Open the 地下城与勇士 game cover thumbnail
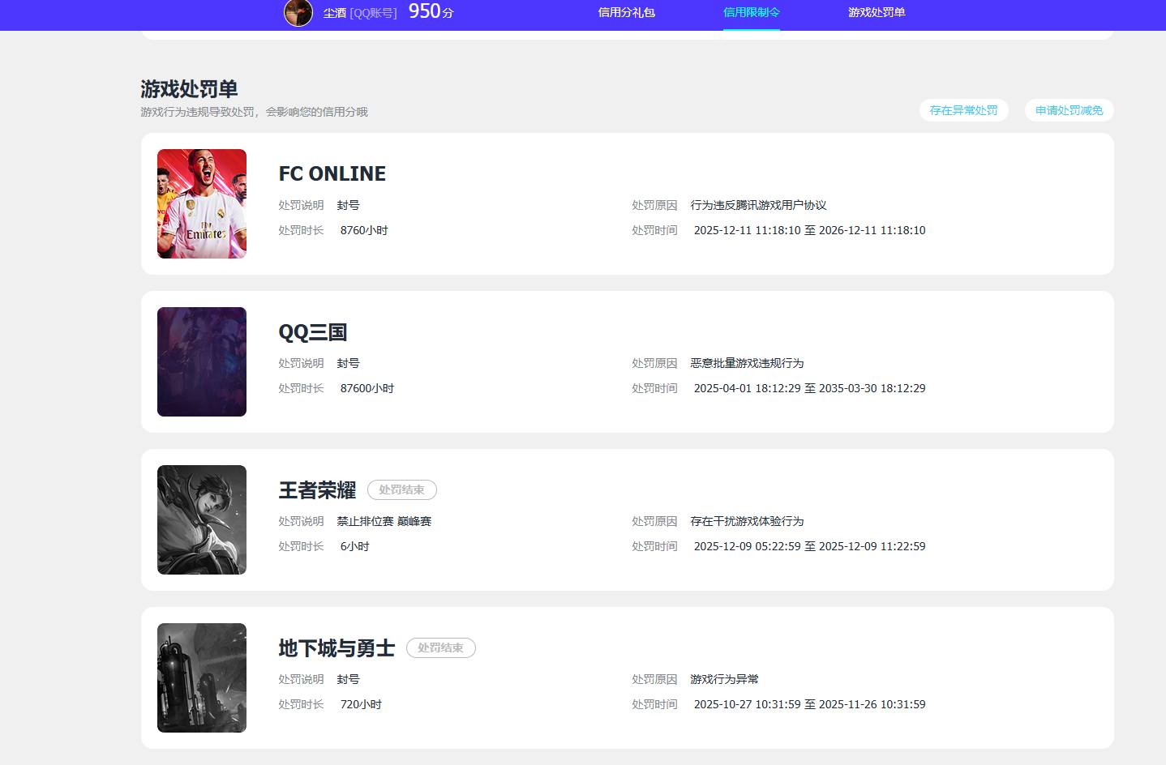 pyautogui.click(x=202, y=677)
